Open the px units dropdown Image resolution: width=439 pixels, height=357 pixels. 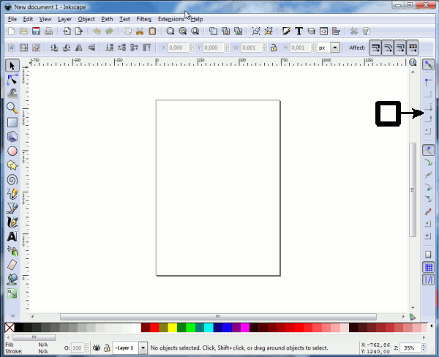[334, 48]
